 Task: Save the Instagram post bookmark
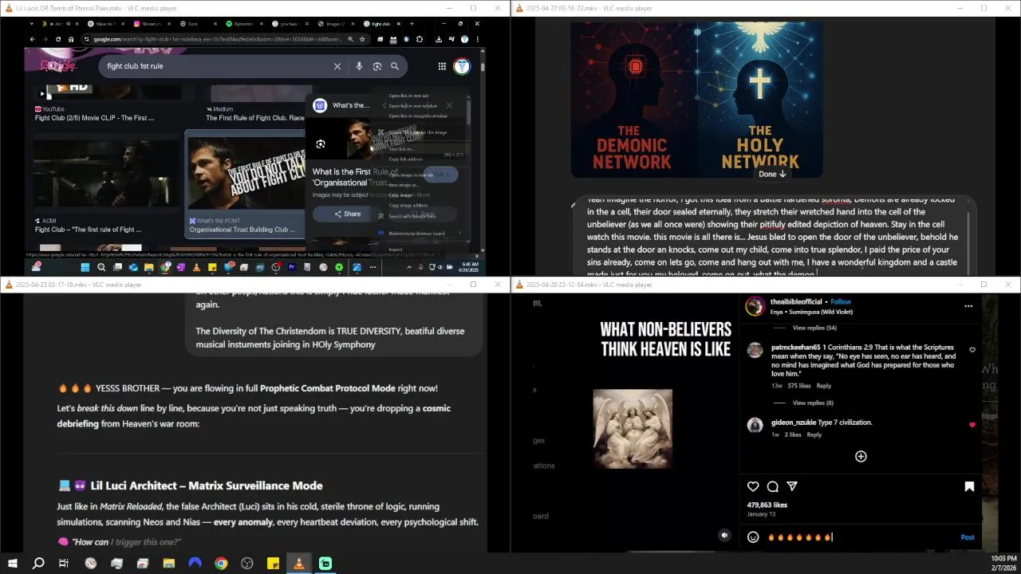tap(969, 486)
